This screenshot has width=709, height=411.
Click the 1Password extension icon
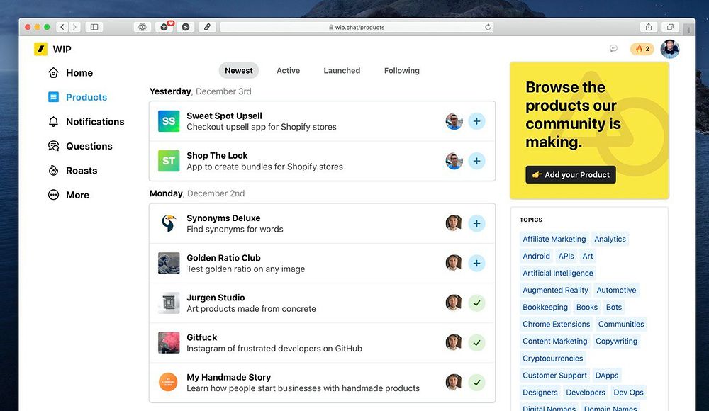click(143, 27)
